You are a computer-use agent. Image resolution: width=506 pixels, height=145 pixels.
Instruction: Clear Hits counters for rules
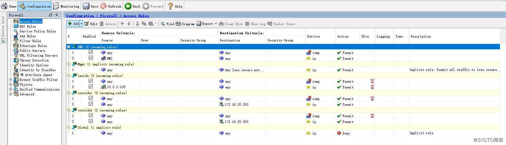[x=231, y=24]
